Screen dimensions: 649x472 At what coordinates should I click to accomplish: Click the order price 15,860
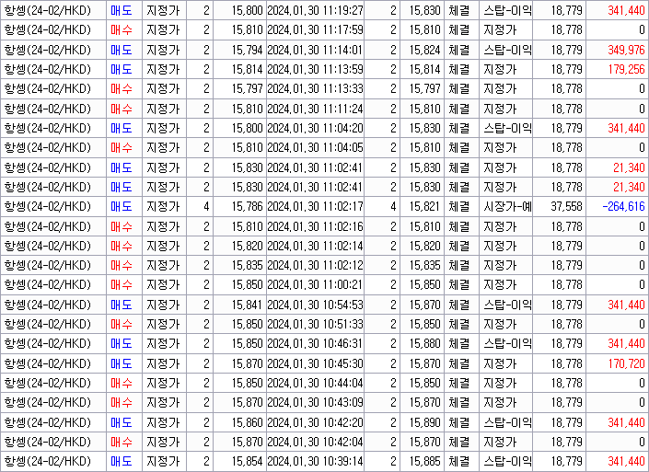tap(247, 422)
